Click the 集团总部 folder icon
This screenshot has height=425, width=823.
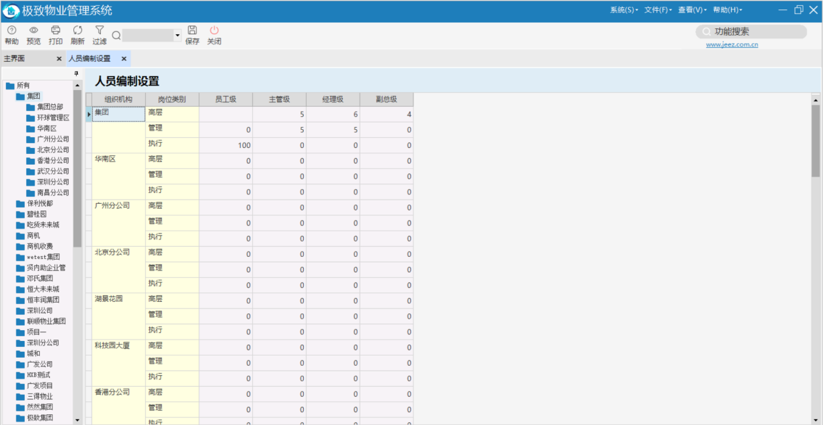[30, 107]
